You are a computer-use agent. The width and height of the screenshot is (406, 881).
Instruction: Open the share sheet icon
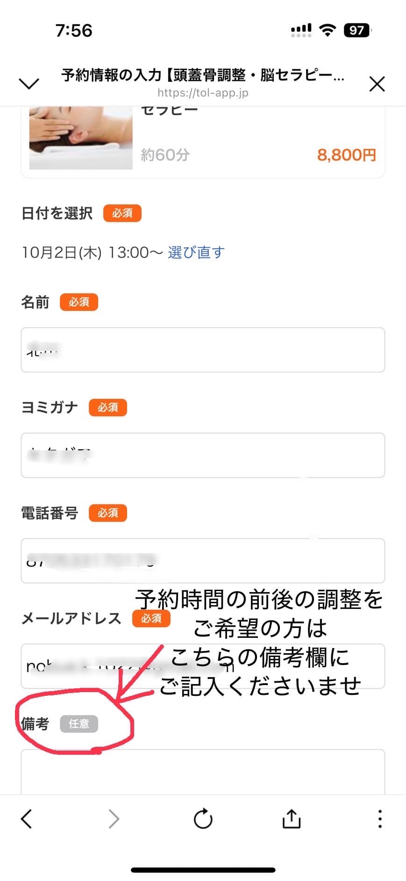(291, 819)
